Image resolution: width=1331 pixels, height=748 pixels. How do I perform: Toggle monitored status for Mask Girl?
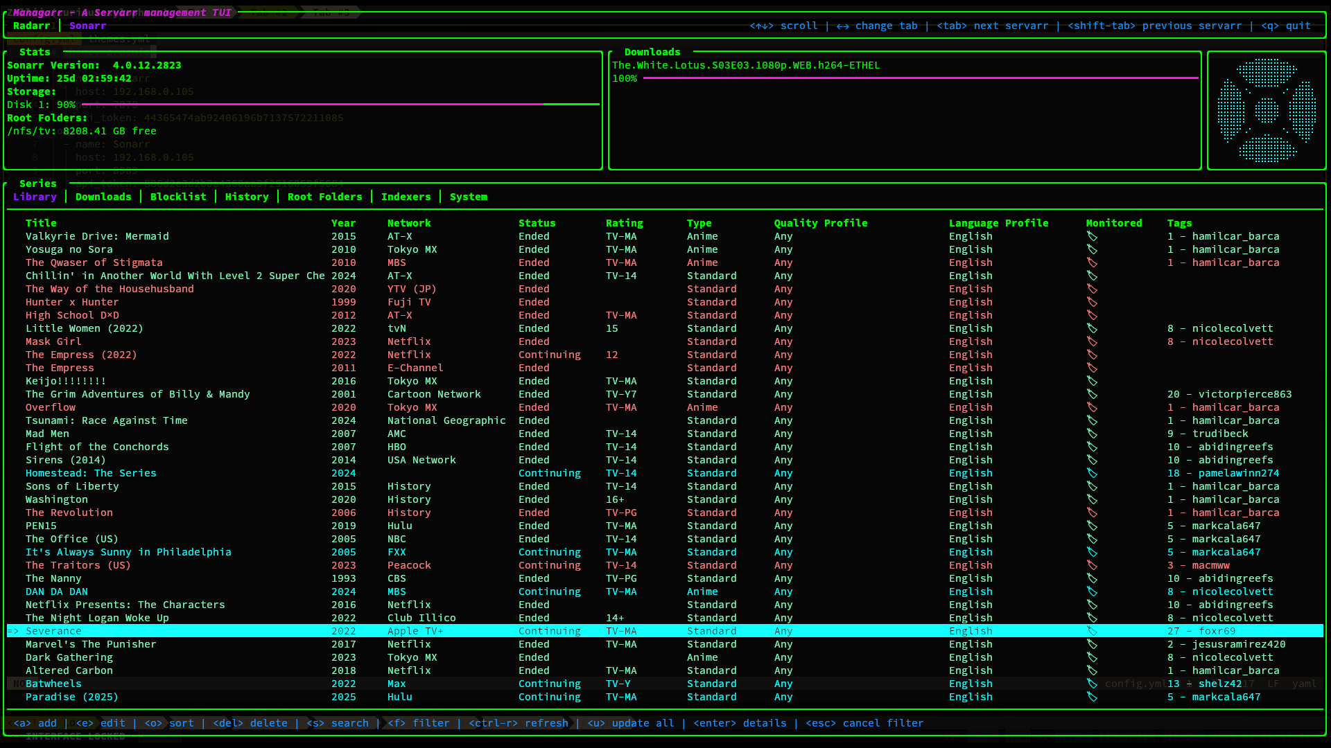[1092, 341]
